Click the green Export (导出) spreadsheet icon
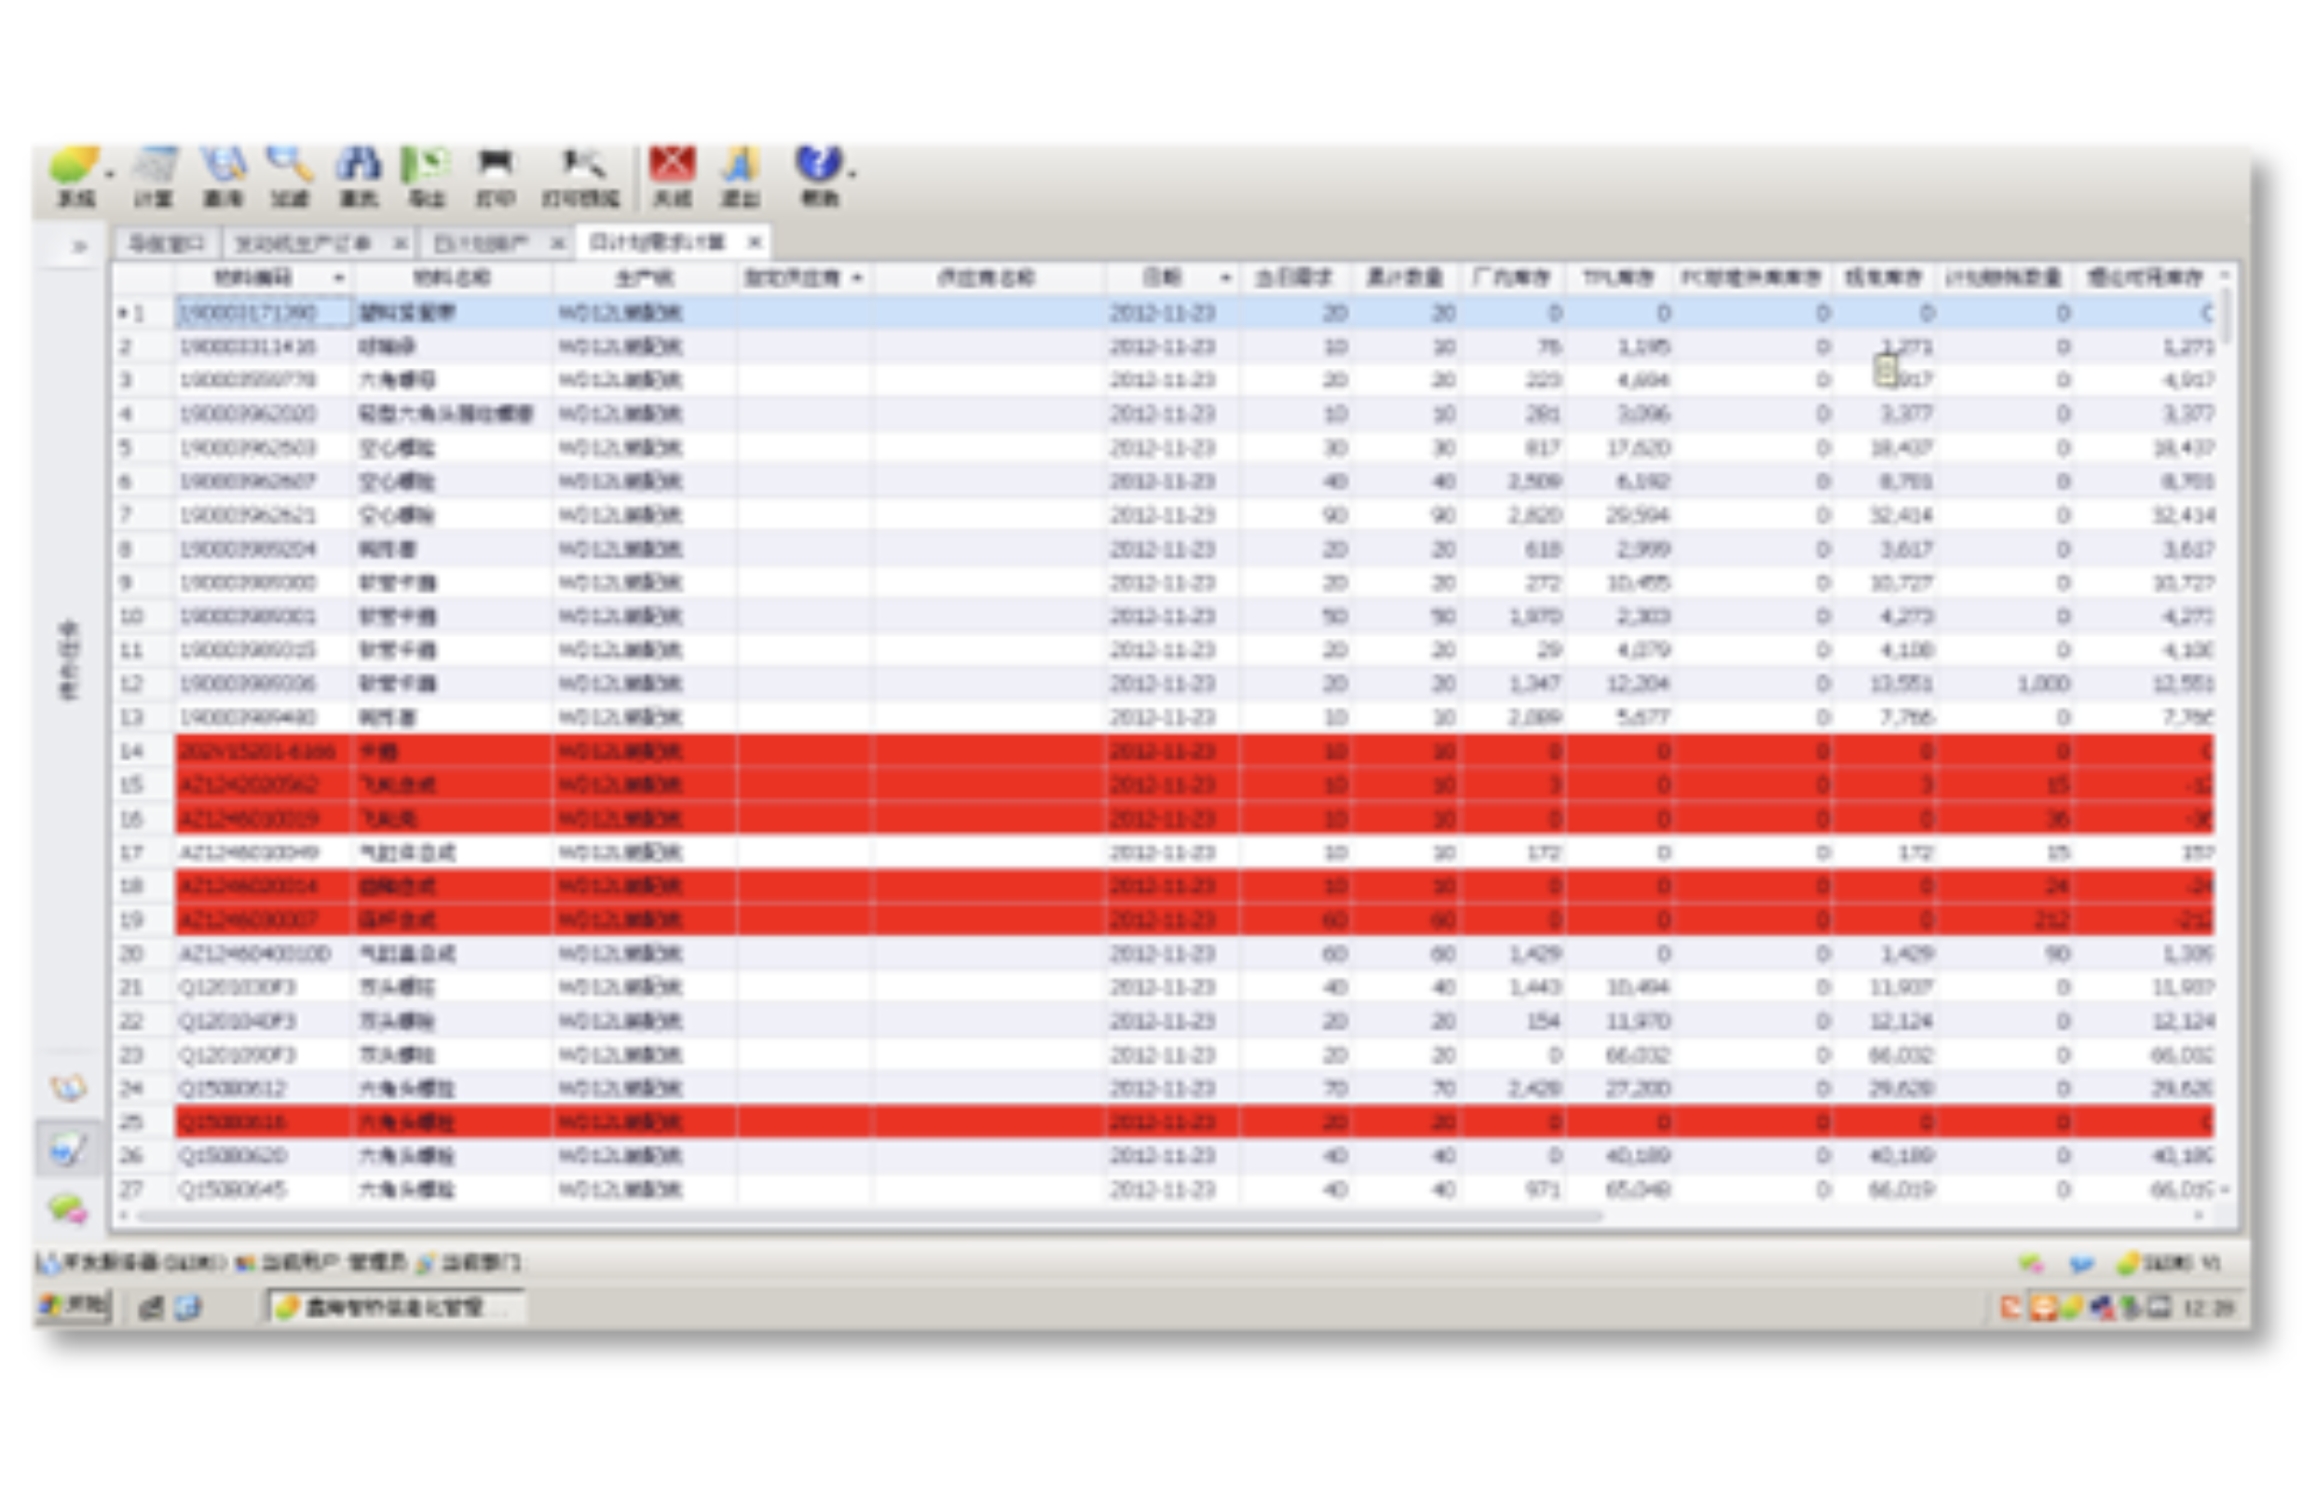Viewport: 2303px width, 1509px height. click(x=426, y=165)
